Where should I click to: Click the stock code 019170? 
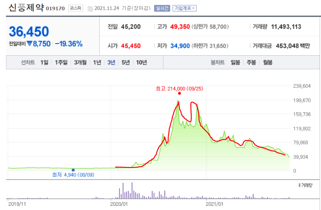tap(55, 9)
